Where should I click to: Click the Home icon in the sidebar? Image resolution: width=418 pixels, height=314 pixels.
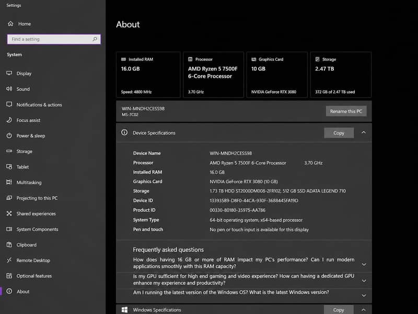click(x=10, y=24)
